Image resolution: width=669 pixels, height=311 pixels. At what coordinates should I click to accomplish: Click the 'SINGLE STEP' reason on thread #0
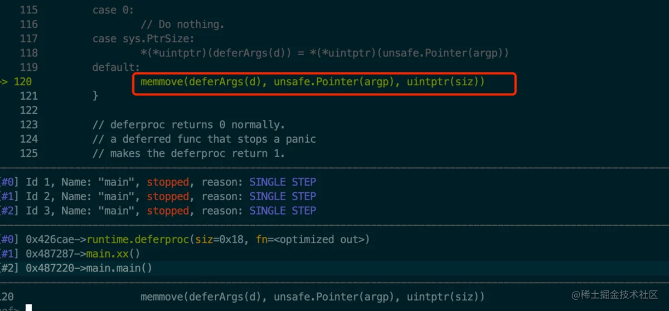(283, 182)
